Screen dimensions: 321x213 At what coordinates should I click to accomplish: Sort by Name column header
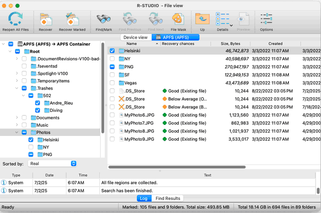[x=133, y=44]
